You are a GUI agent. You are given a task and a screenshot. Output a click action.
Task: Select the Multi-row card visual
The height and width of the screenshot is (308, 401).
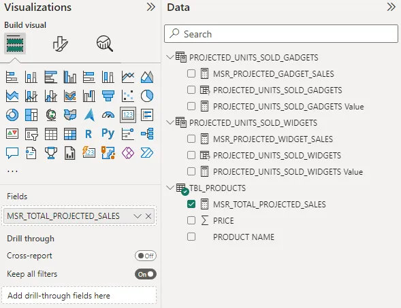click(x=147, y=115)
